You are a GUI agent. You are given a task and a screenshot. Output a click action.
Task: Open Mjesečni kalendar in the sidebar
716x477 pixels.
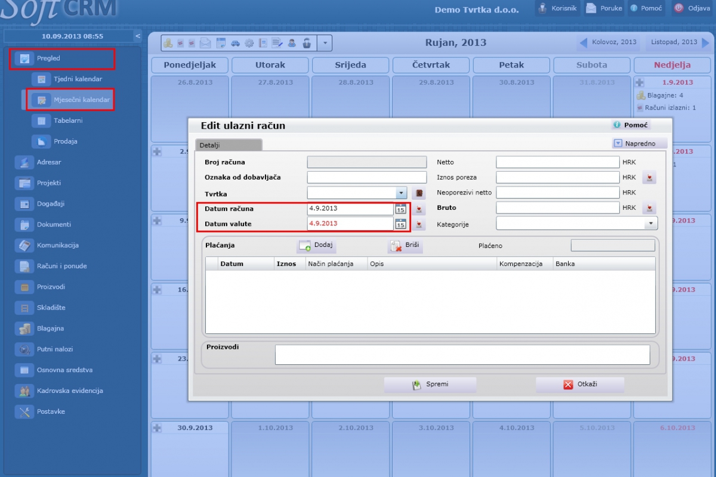[x=71, y=100]
